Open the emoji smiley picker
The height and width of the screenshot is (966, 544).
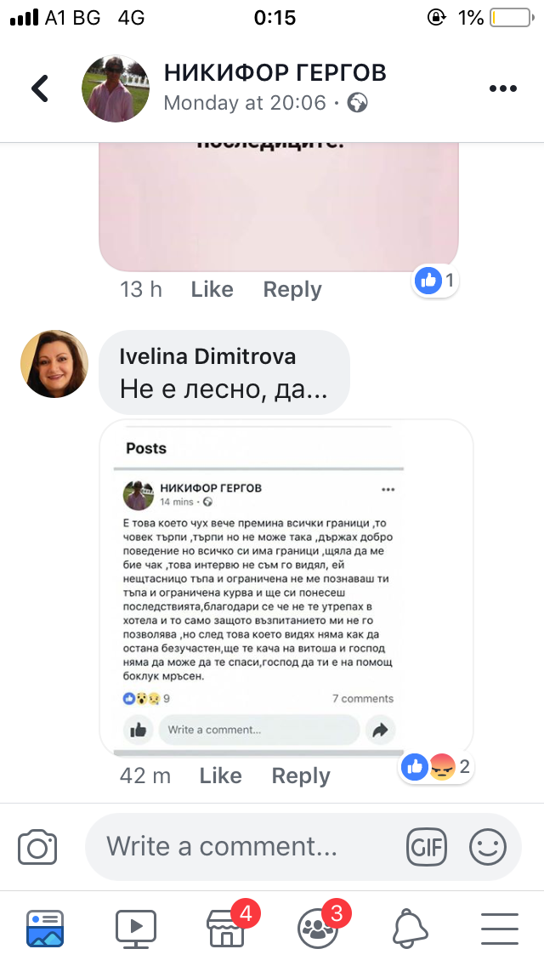[x=488, y=846]
